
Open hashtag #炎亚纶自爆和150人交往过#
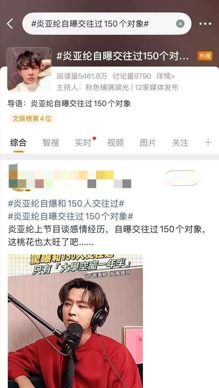pyautogui.click(x=66, y=204)
